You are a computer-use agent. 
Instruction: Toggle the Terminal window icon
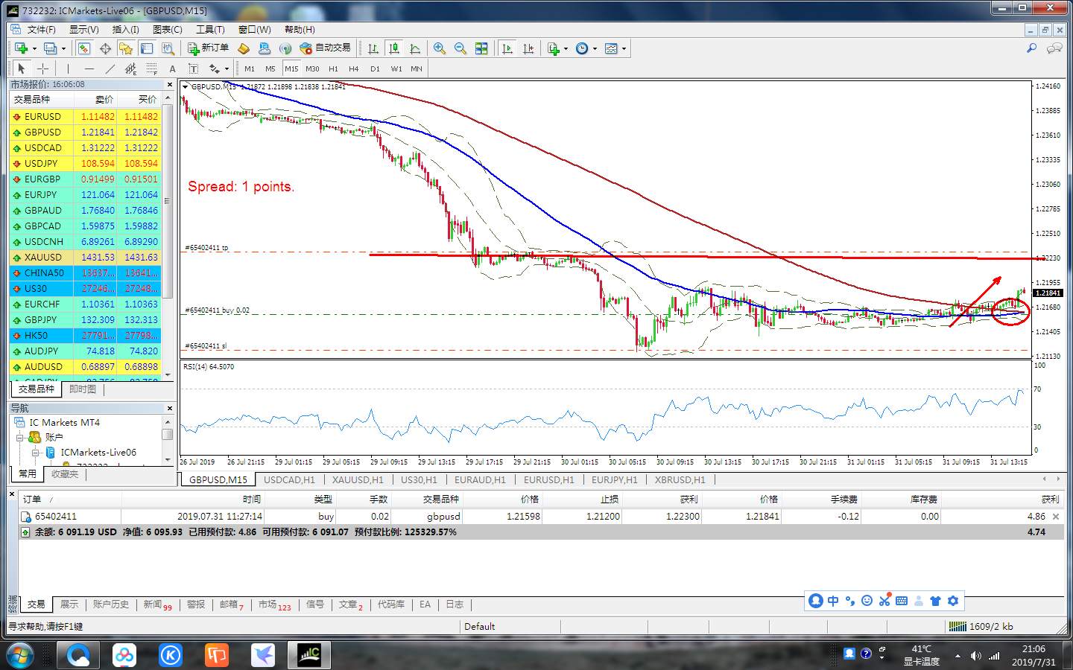[x=147, y=48]
